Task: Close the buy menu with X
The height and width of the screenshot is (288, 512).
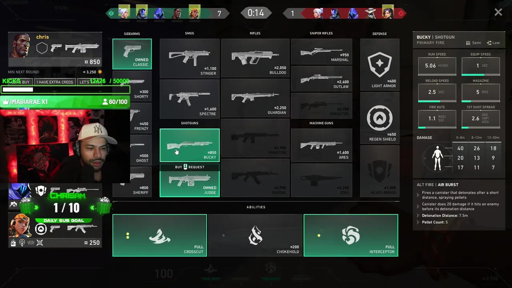Action: tap(498, 12)
